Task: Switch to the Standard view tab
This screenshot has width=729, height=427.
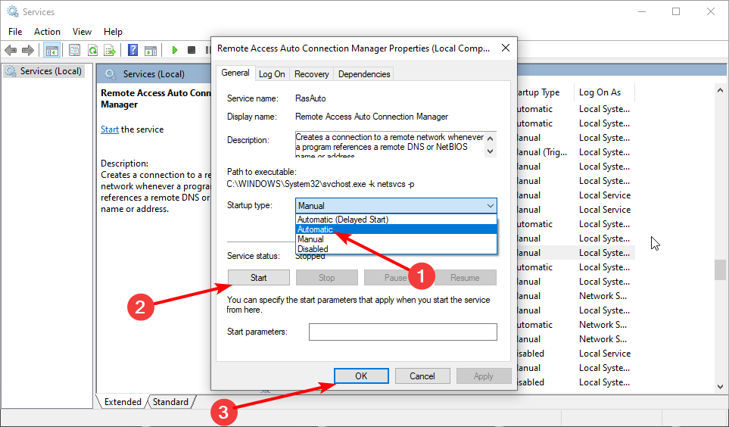Action: (170, 402)
